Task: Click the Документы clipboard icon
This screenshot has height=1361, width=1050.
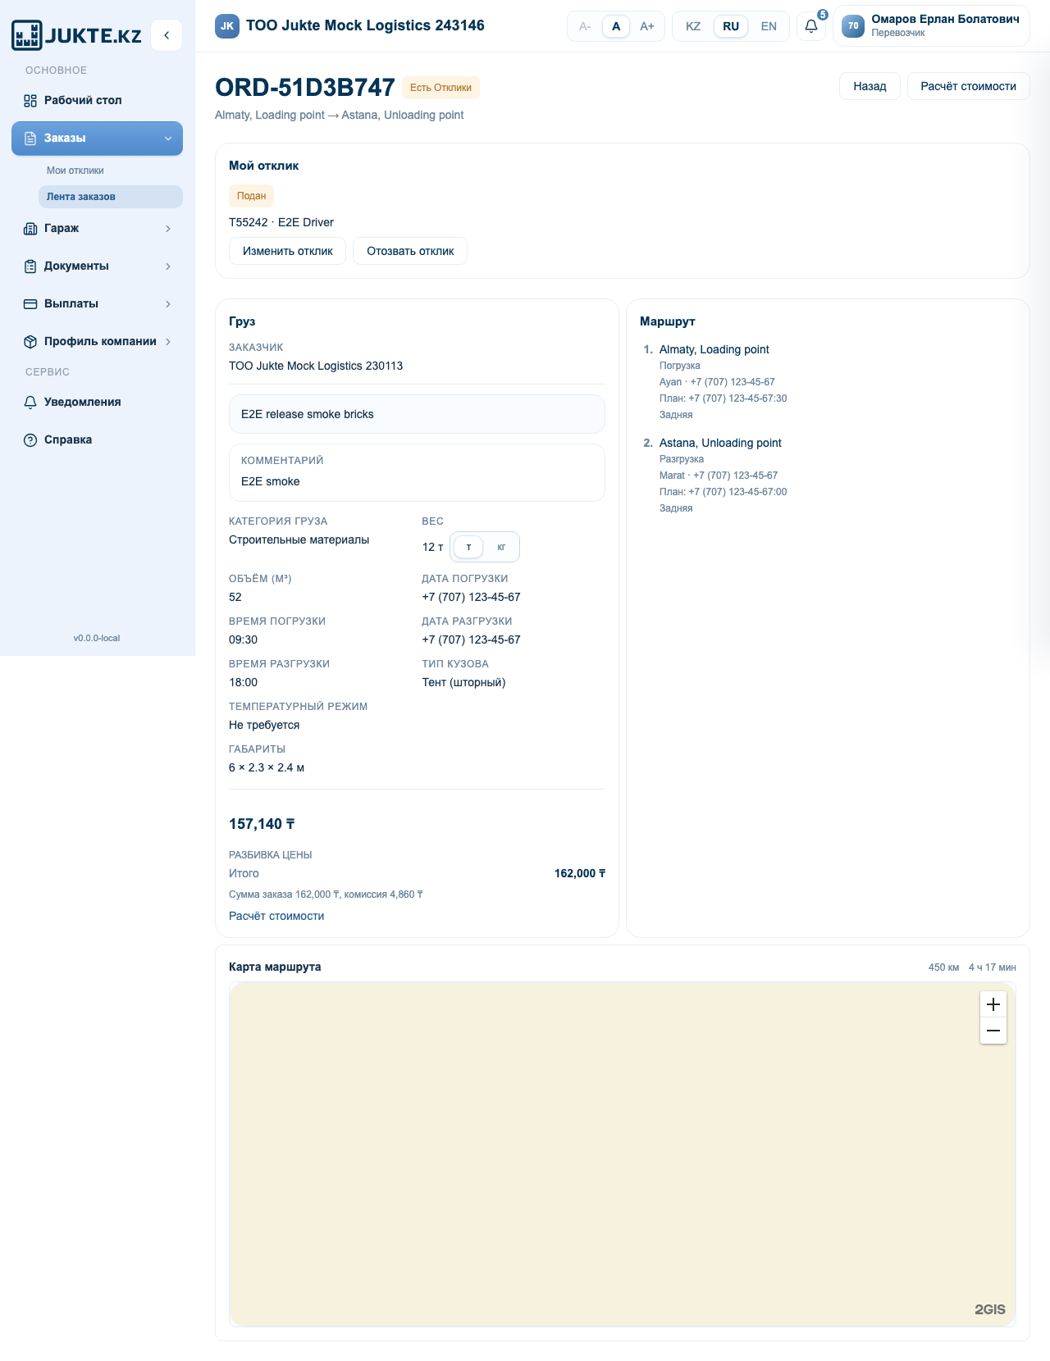Action: (30, 266)
